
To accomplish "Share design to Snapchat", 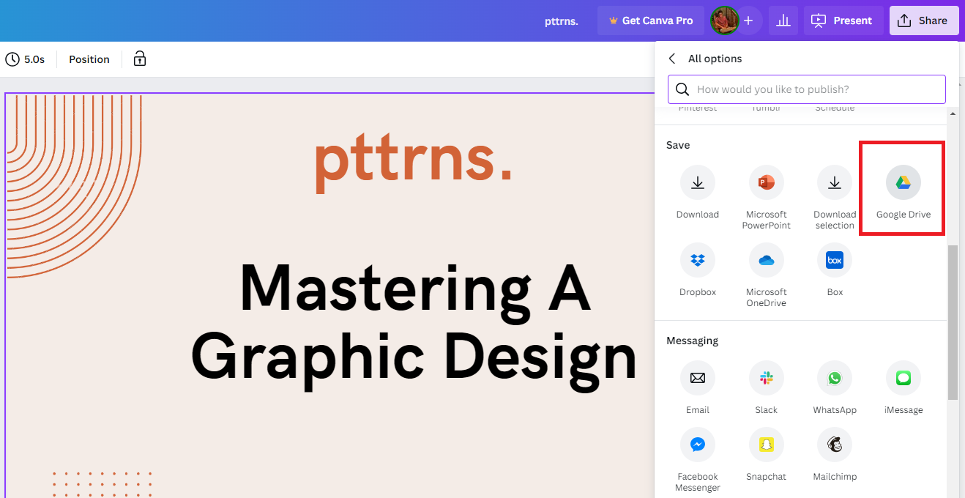I will (x=766, y=445).
